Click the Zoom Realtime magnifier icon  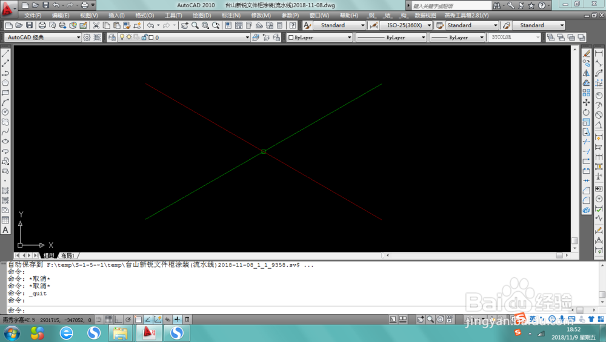195,25
